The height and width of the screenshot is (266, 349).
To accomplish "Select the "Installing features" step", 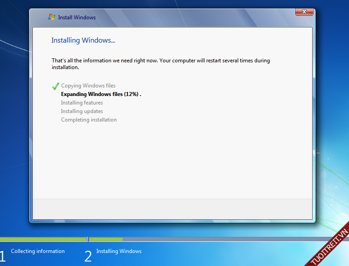I will pos(82,103).
